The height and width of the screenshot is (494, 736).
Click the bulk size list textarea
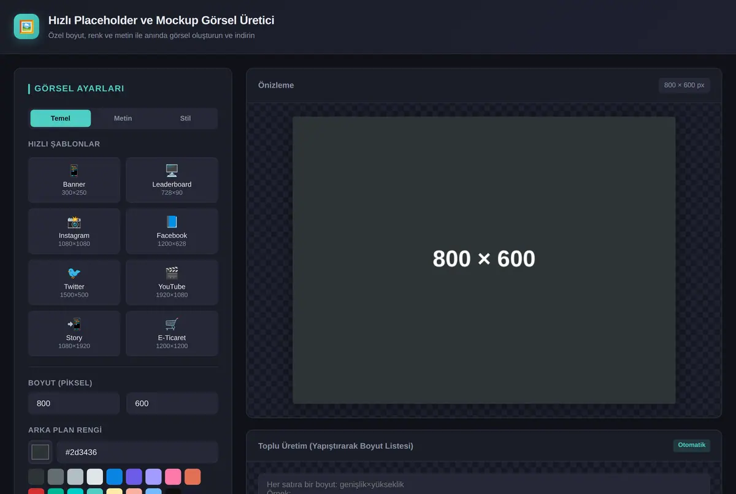tap(484, 484)
